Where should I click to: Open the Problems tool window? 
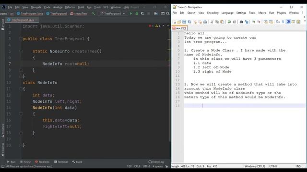pos(42,162)
